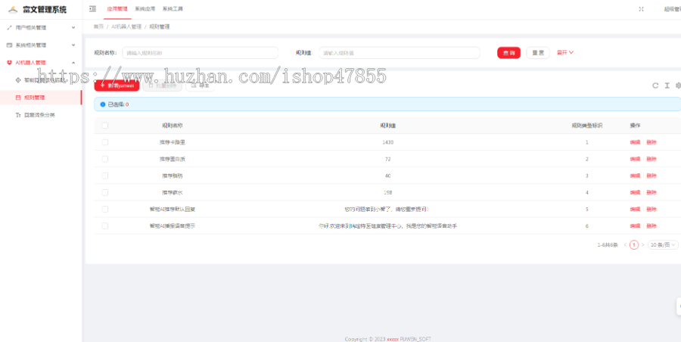Open the table column settings gear icon
Viewport: 681px width, 342px height.
(x=678, y=85)
